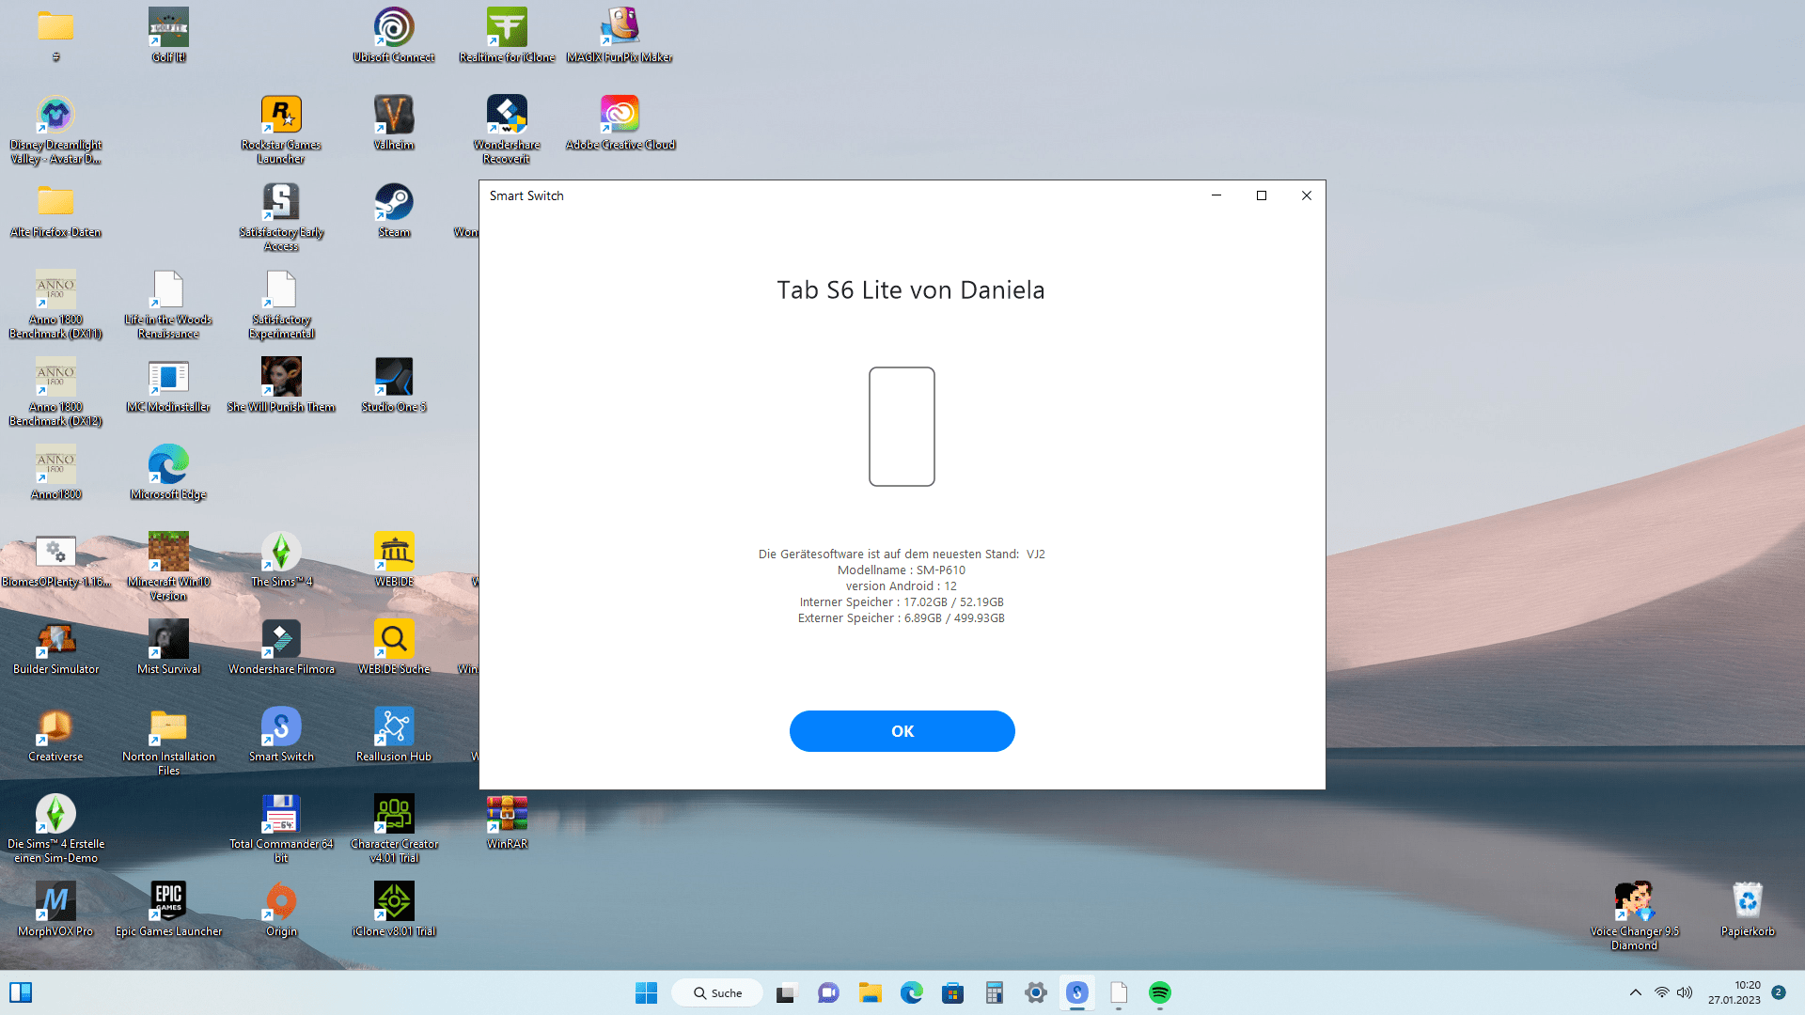1805x1015 pixels.
Task: Select the Smart Switch desktop shortcut
Action: pyautogui.click(x=281, y=735)
